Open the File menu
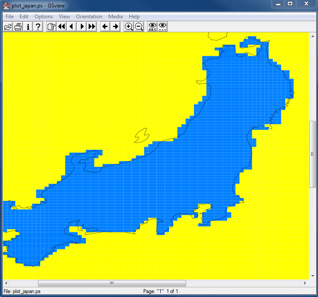 (x=10, y=17)
